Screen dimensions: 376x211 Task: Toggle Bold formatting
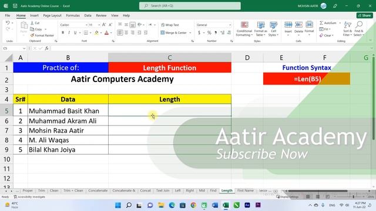coord(63,33)
